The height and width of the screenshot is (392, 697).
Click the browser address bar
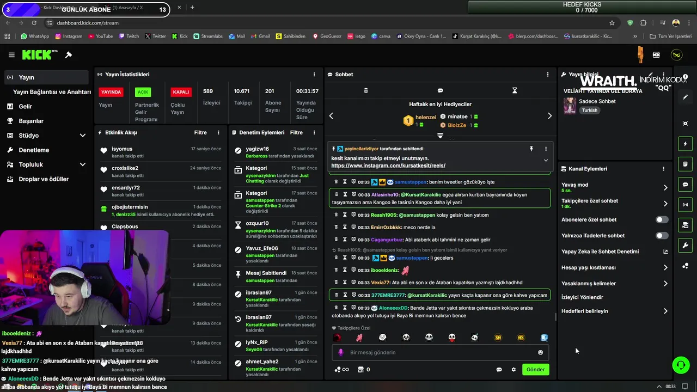[x=327, y=23]
